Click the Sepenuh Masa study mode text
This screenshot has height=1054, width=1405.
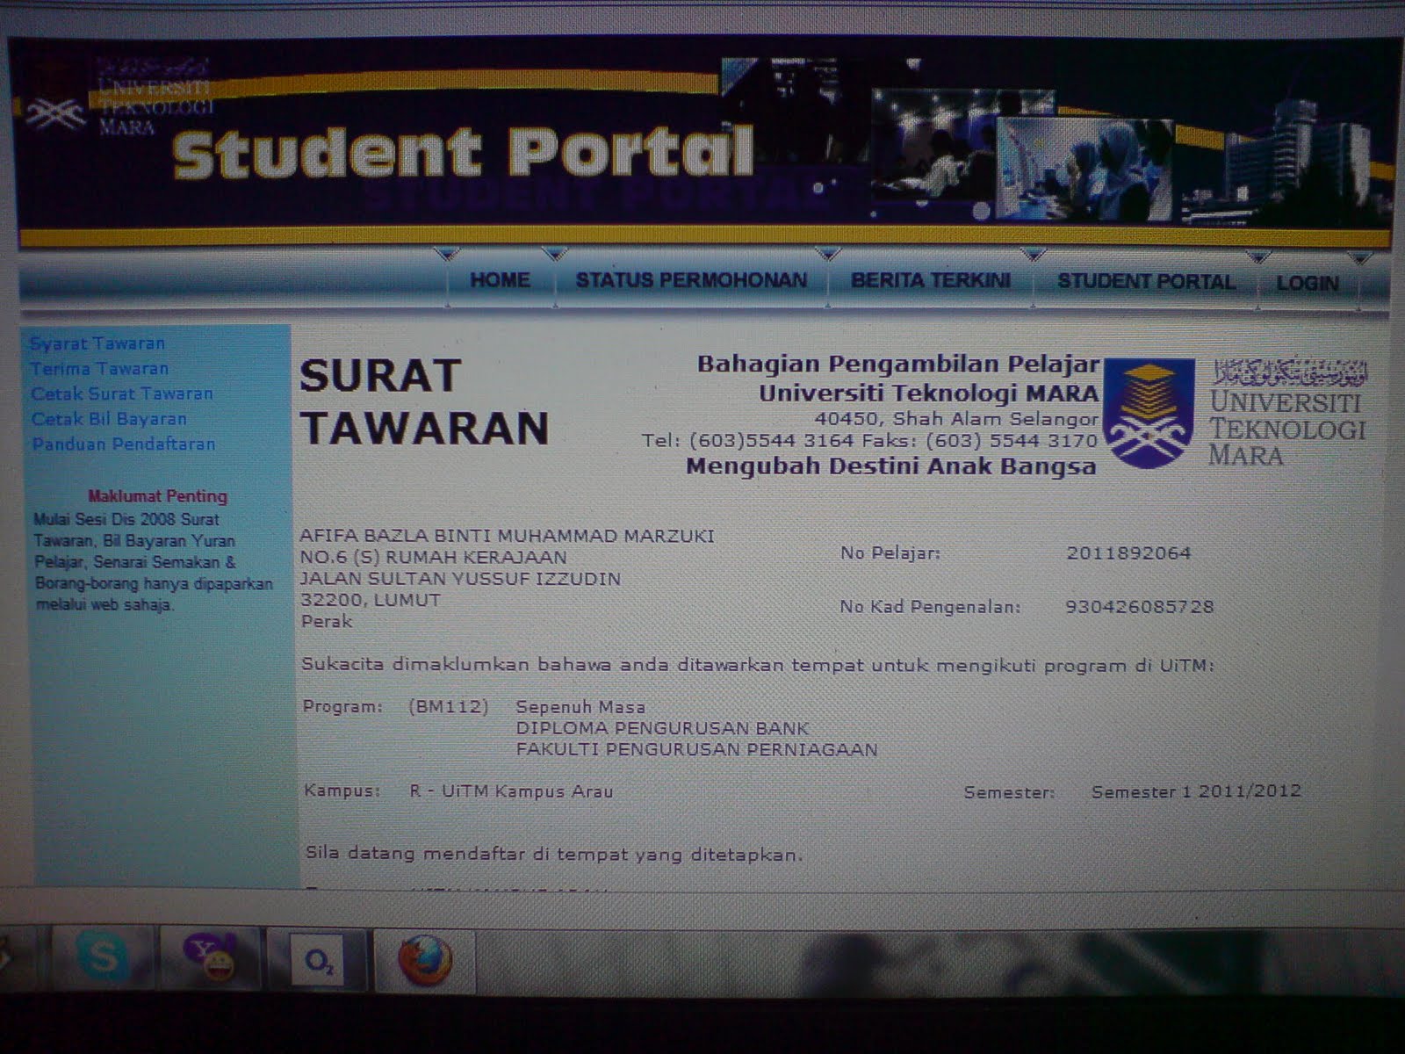580,707
